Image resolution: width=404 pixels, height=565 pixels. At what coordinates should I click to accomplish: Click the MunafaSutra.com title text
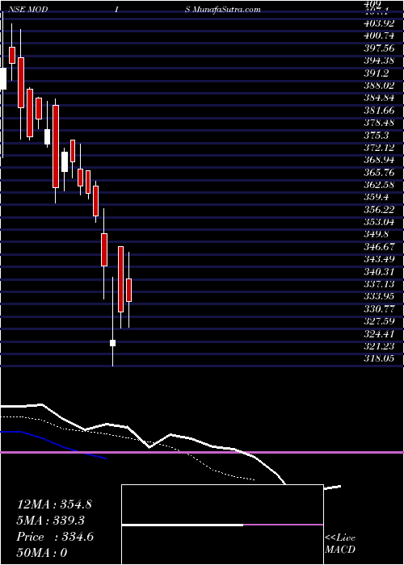coord(227,10)
